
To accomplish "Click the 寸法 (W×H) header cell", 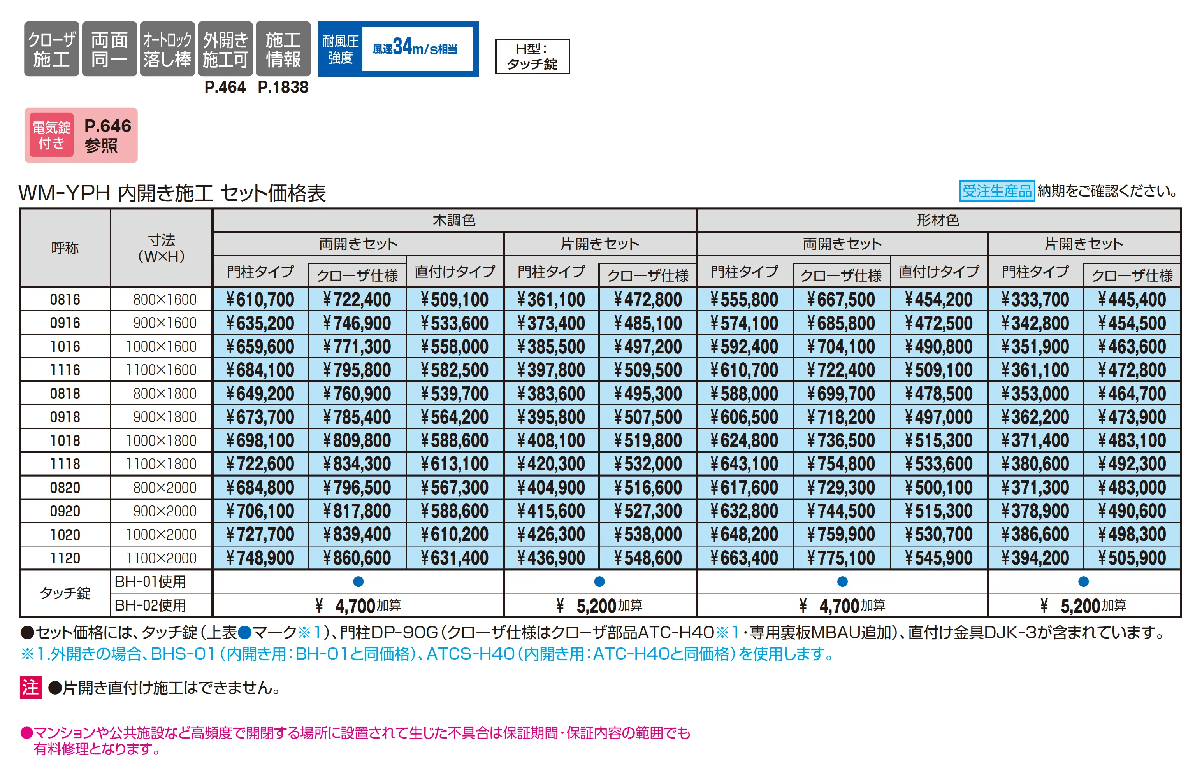I will tap(161, 248).
